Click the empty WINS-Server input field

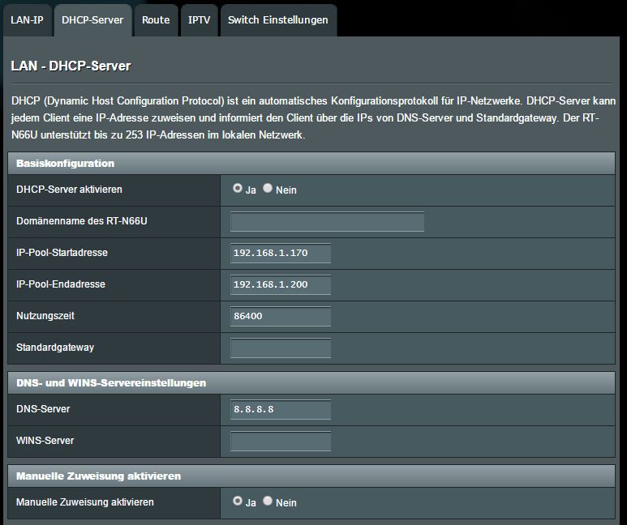[x=281, y=442]
